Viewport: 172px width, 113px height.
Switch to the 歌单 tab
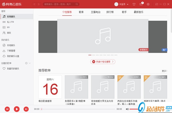(x=81, y=12)
